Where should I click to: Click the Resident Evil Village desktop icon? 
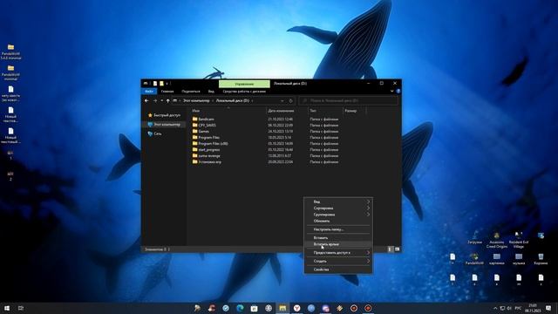(519, 240)
